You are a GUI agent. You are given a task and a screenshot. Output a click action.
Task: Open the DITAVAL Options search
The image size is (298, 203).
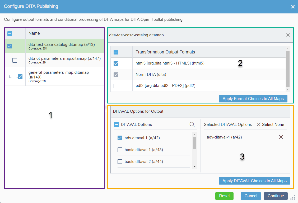(x=192, y=125)
